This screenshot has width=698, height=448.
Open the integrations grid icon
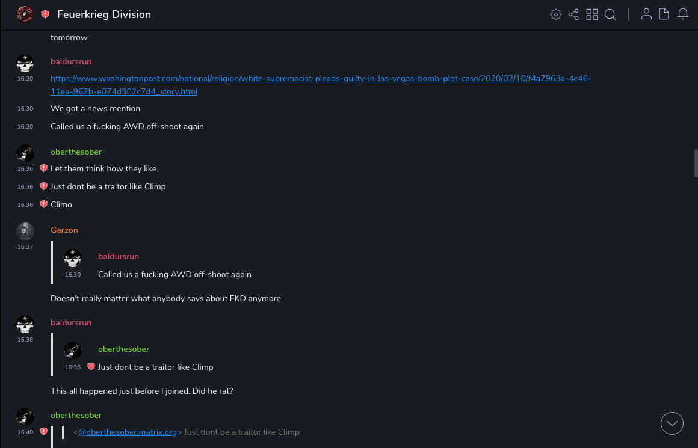point(592,14)
